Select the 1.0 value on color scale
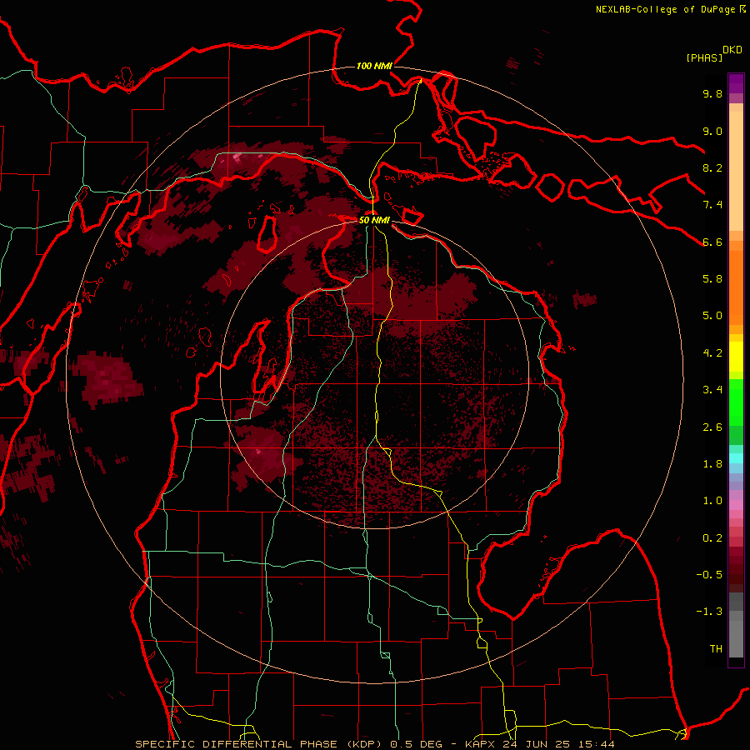This screenshot has width=750, height=750. (712, 501)
